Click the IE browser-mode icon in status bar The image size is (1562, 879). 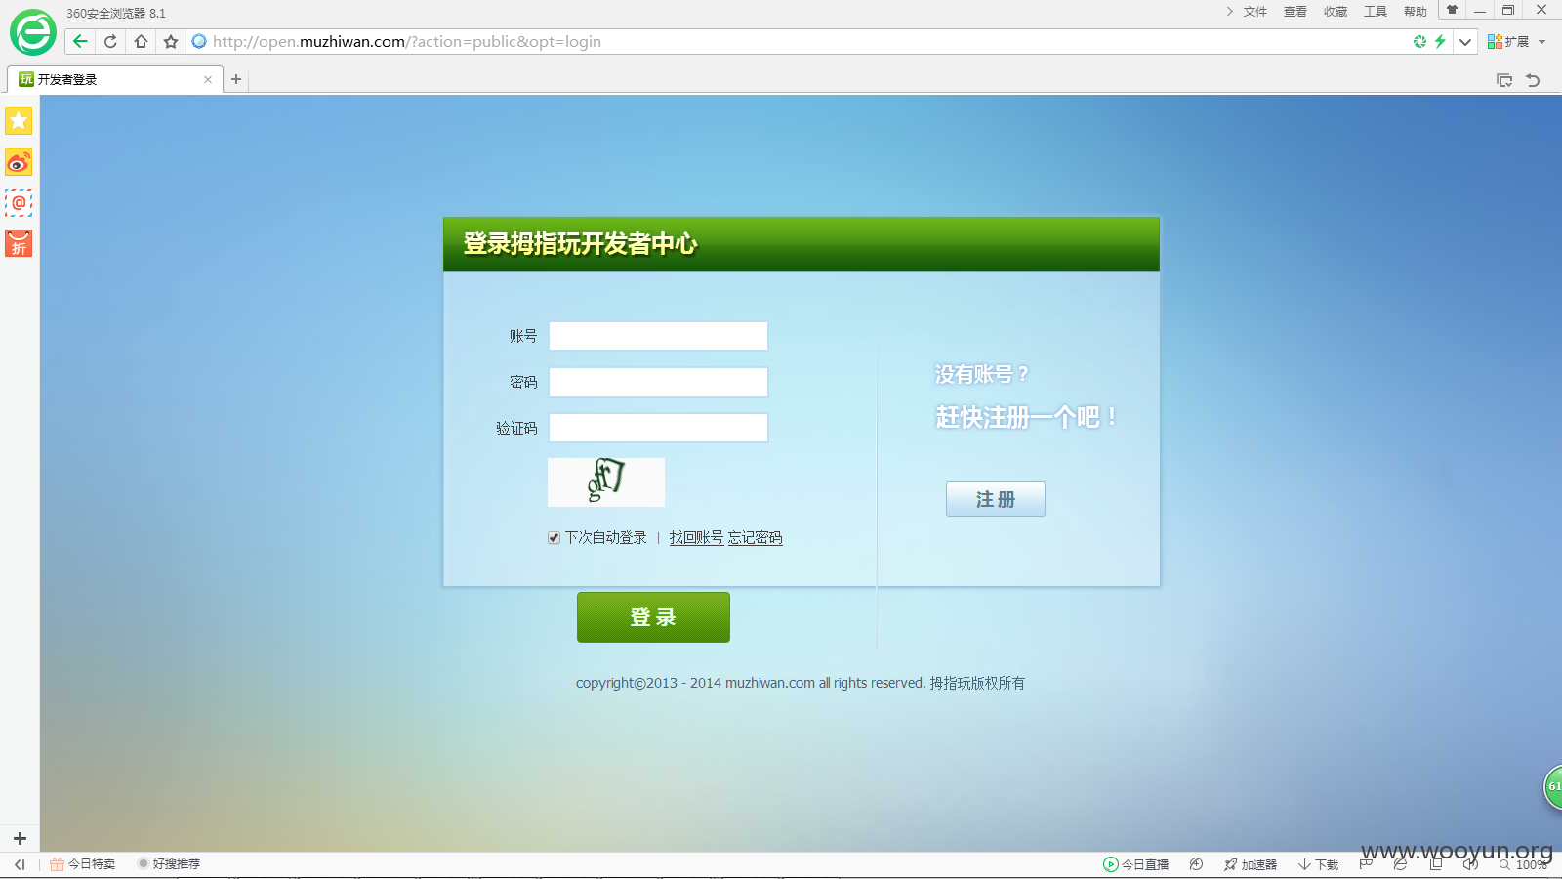pos(1400,864)
